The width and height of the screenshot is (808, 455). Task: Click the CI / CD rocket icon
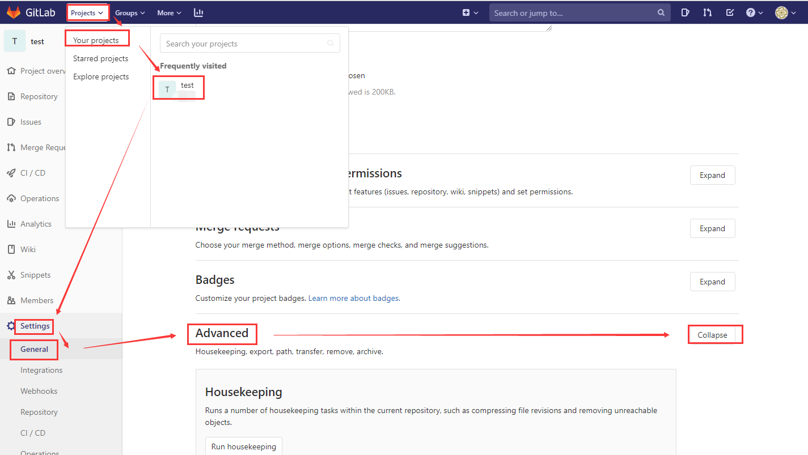click(x=11, y=173)
